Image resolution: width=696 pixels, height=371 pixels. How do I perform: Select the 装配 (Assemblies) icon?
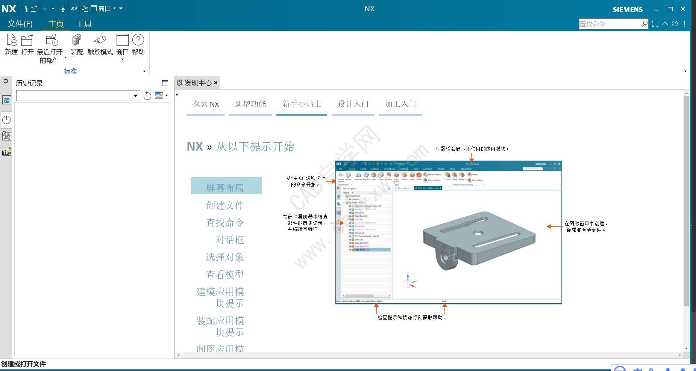pos(76,42)
